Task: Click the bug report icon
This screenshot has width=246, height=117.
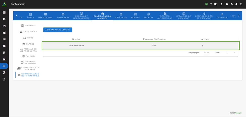Action: tap(227, 4)
